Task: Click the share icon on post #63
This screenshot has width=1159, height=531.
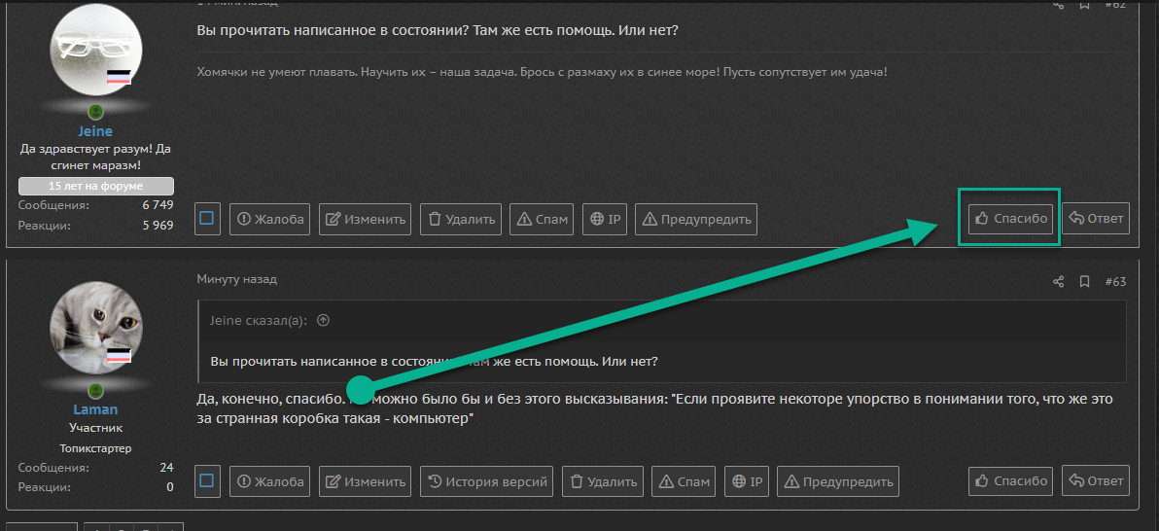Action: [x=1059, y=282]
